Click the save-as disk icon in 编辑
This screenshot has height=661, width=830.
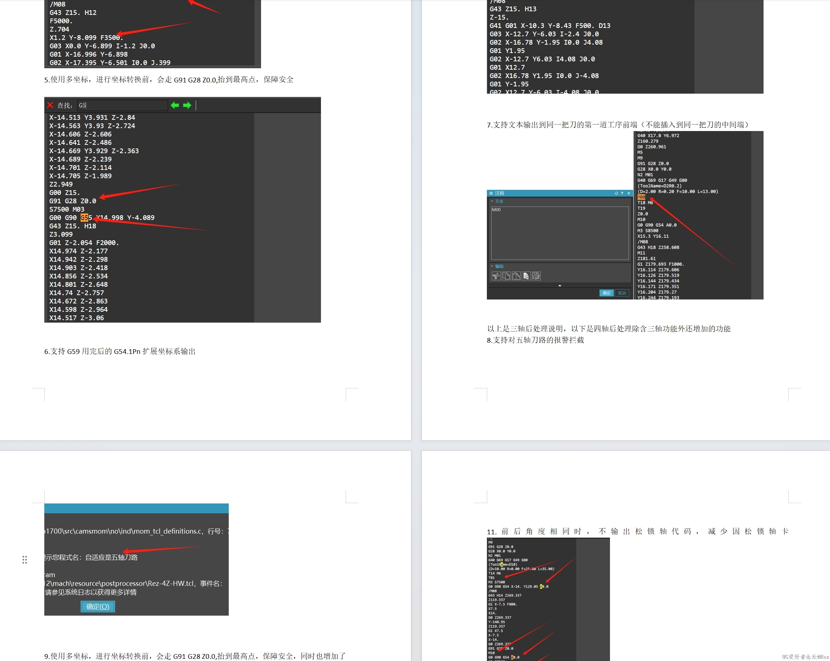(536, 276)
